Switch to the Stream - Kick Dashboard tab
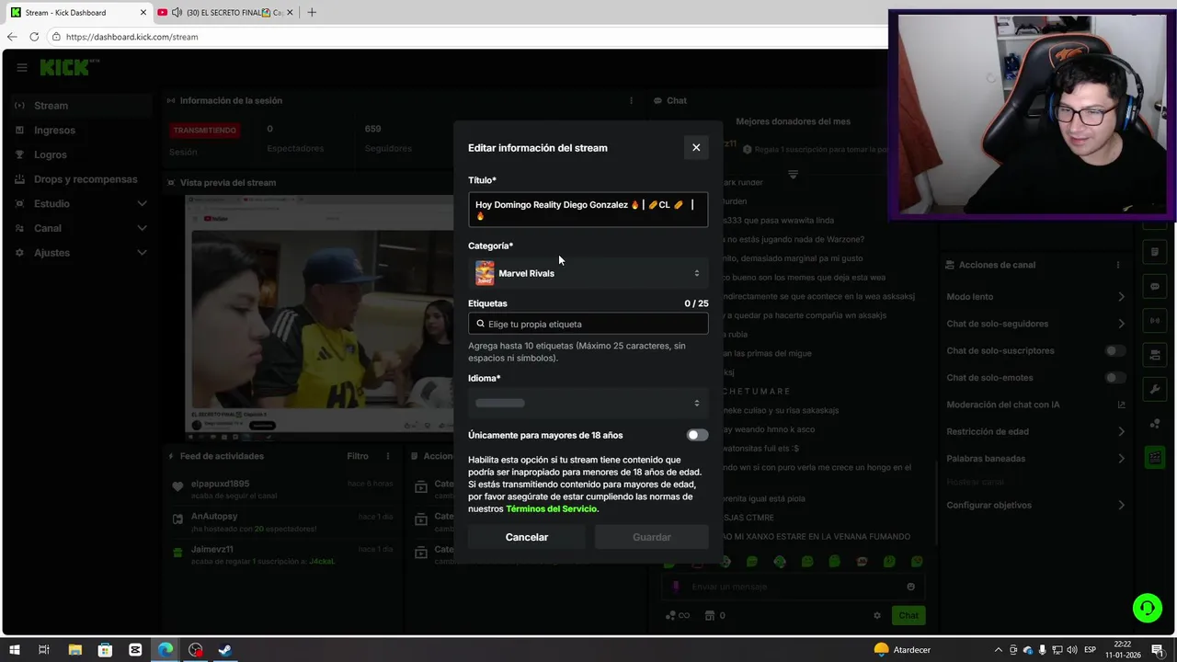Viewport: 1177px width, 662px height. click(77, 12)
